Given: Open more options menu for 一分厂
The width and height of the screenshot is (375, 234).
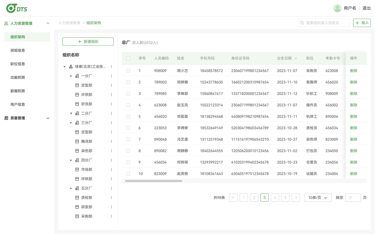Looking at the screenshot, I should [x=111, y=76].
